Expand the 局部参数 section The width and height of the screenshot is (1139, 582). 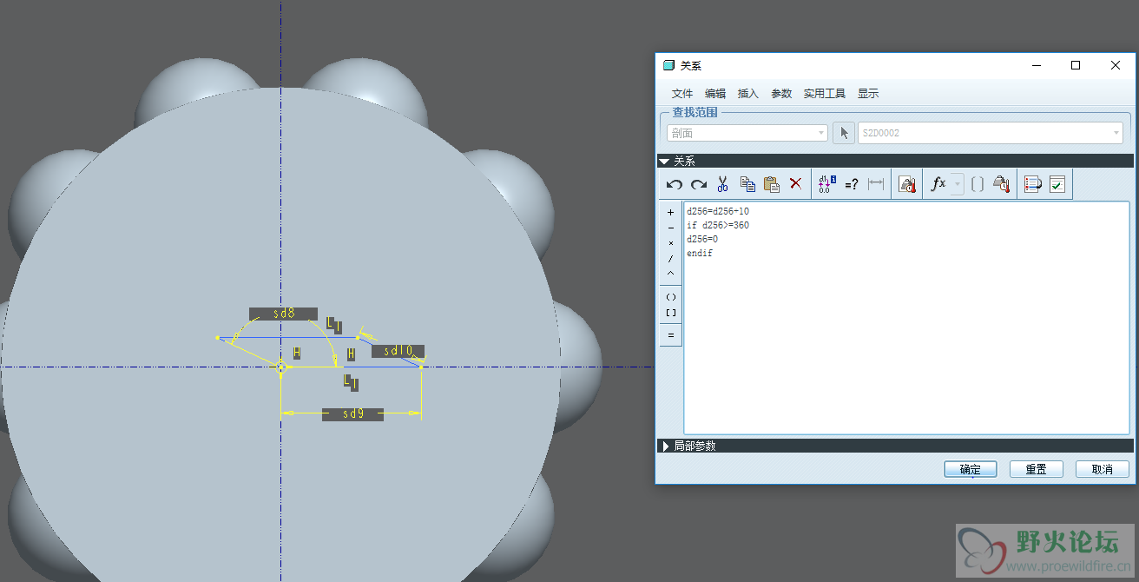coord(896,446)
